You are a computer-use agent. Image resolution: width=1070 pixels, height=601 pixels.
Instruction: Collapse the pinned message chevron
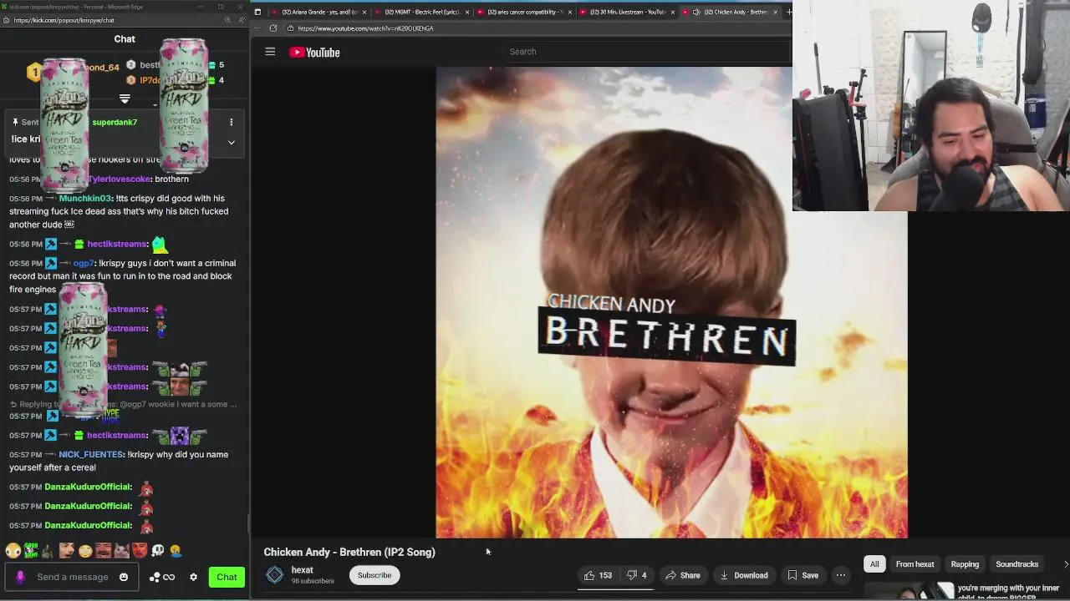[232, 142]
